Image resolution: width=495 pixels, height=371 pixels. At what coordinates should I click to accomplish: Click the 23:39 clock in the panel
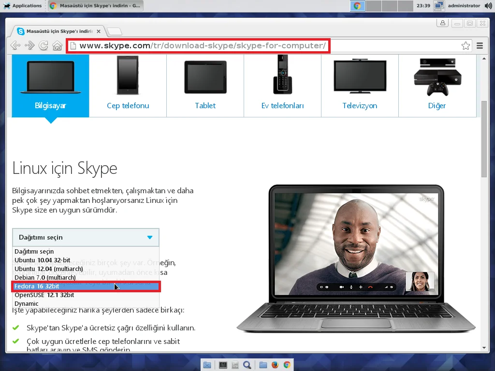point(423,6)
